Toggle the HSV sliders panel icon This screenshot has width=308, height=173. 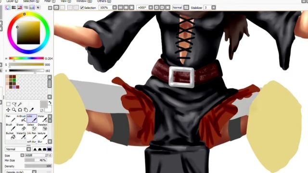point(20,8)
